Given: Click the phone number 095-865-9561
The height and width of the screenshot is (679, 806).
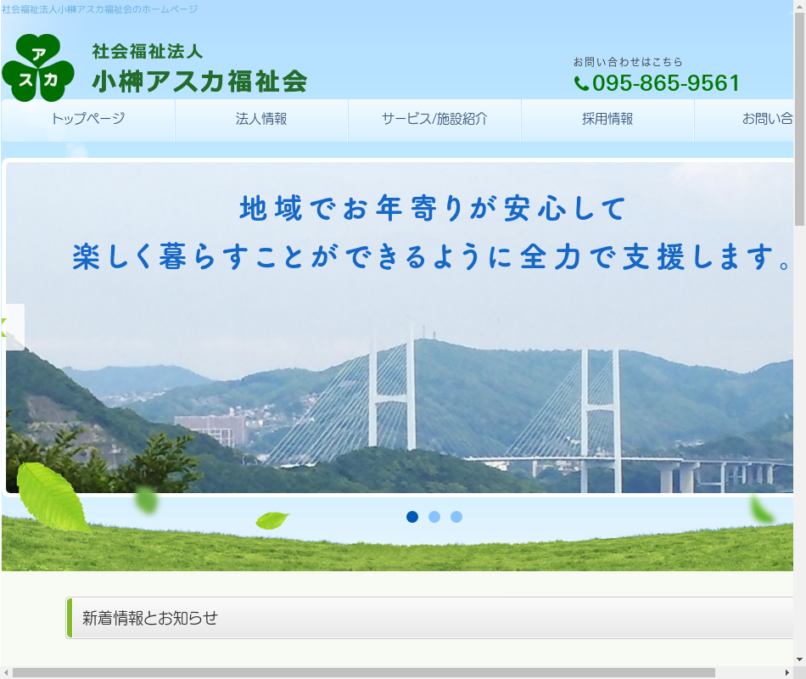Looking at the screenshot, I should pyautogui.click(x=666, y=83).
